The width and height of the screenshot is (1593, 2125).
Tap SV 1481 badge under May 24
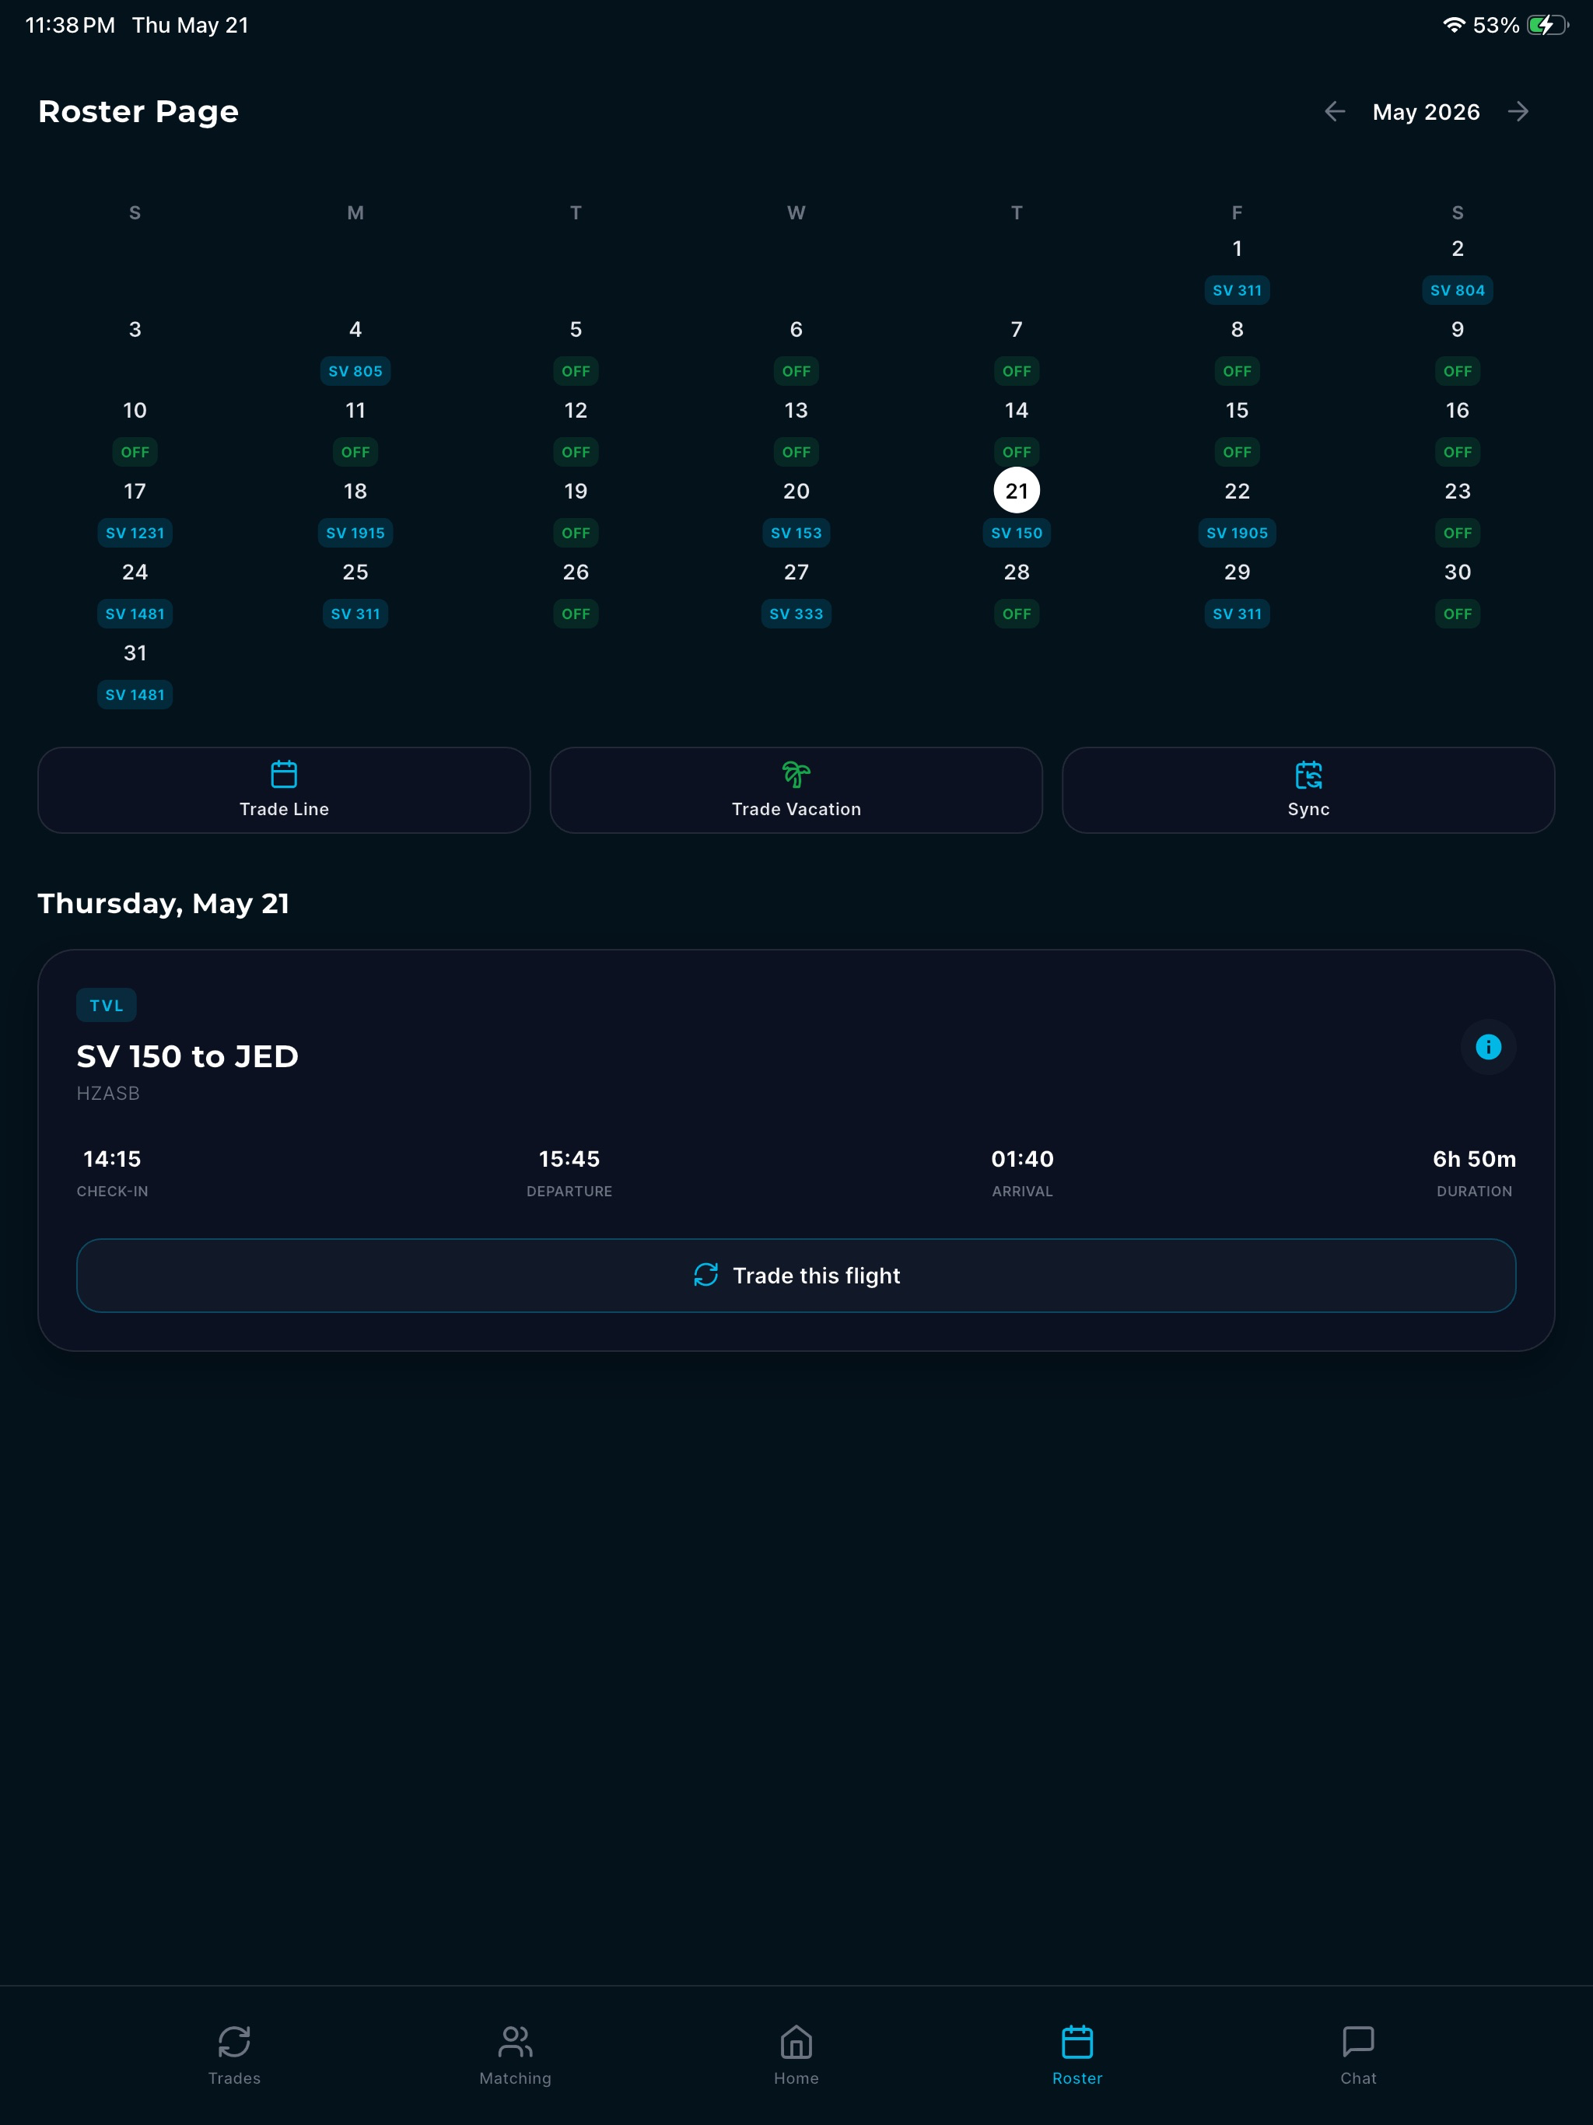[x=135, y=613]
